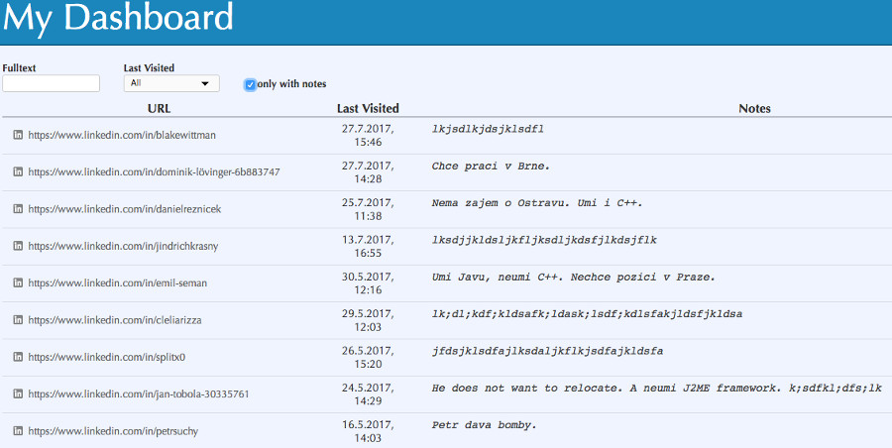The image size is (892, 448).
Task: Open the emil-seman LinkedIn profile link
Action: point(118,282)
